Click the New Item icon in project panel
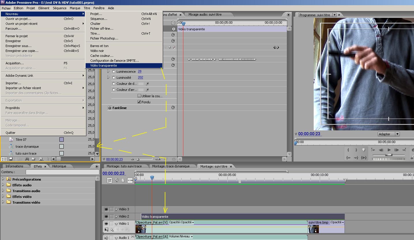This screenshot has height=240, width=414. point(41,159)
